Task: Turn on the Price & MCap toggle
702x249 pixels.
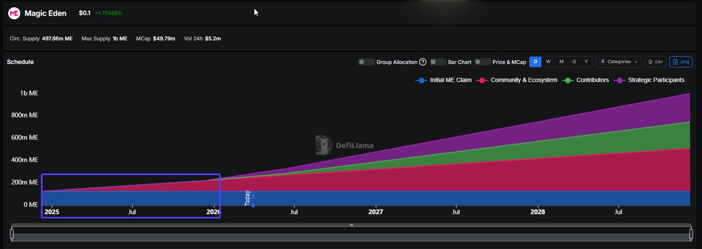Action: pyautogui.click(x=482, y=62)
